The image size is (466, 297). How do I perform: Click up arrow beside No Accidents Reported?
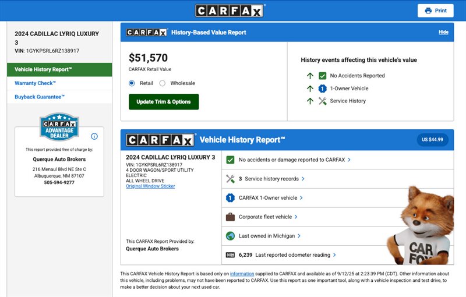click(x=310, y=76)
